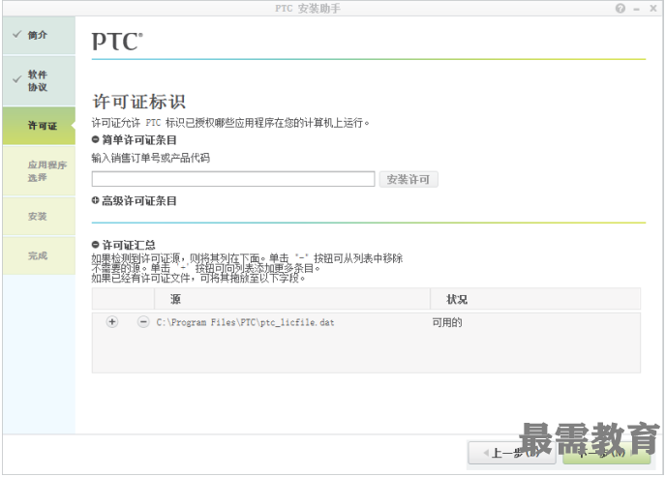This screenshot has height=477, width=666.
Task: Close the PTC installer window
Action: [x=653, y=8]
